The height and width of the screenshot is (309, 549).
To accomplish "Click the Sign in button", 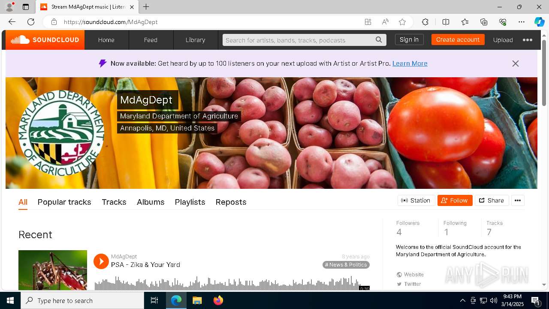I will click(x=409, y=39).
